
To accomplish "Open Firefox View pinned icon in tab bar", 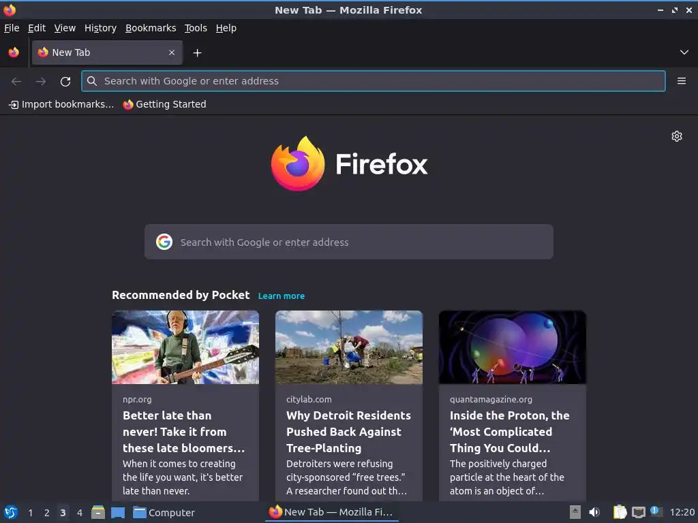I will coord(14,52).
